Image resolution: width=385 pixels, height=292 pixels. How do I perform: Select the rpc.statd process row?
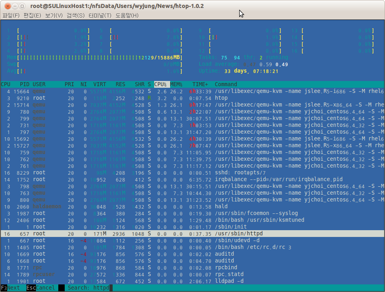pos(192,274)
